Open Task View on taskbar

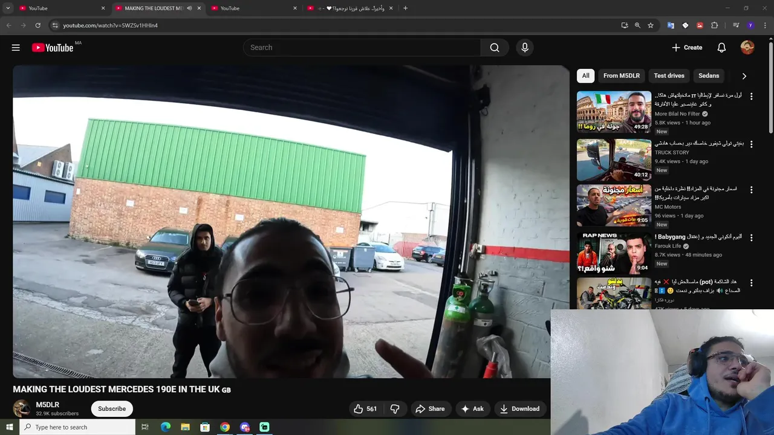[x=145, y=427]
